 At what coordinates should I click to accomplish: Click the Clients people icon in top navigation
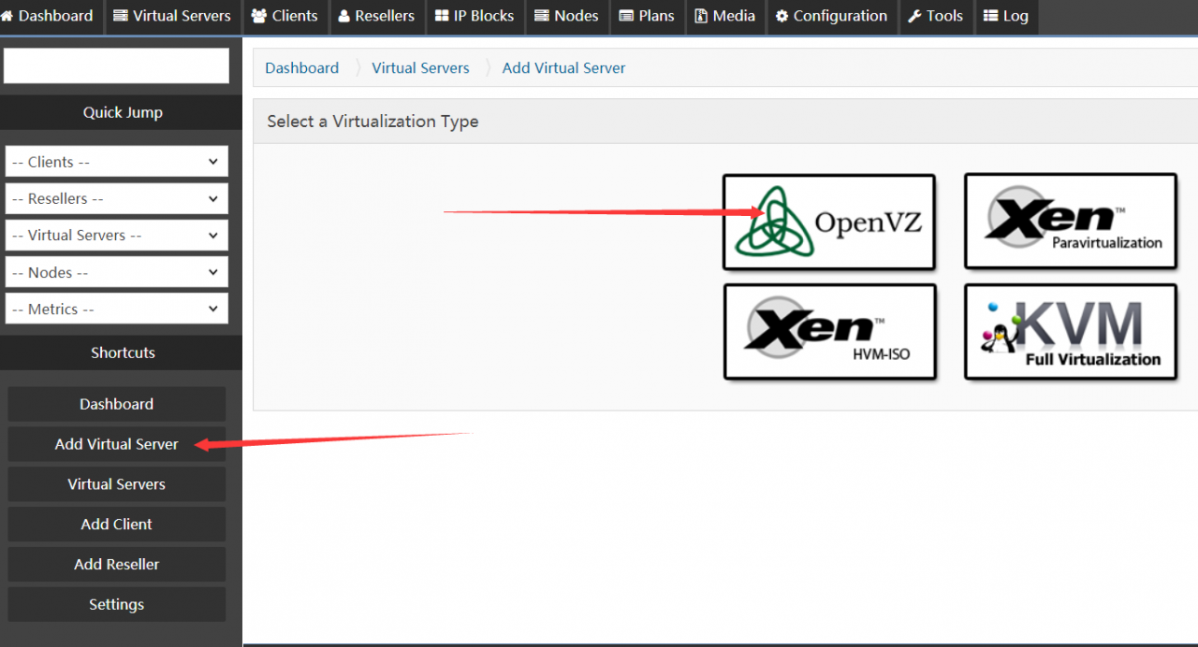(x=258, y=16)
